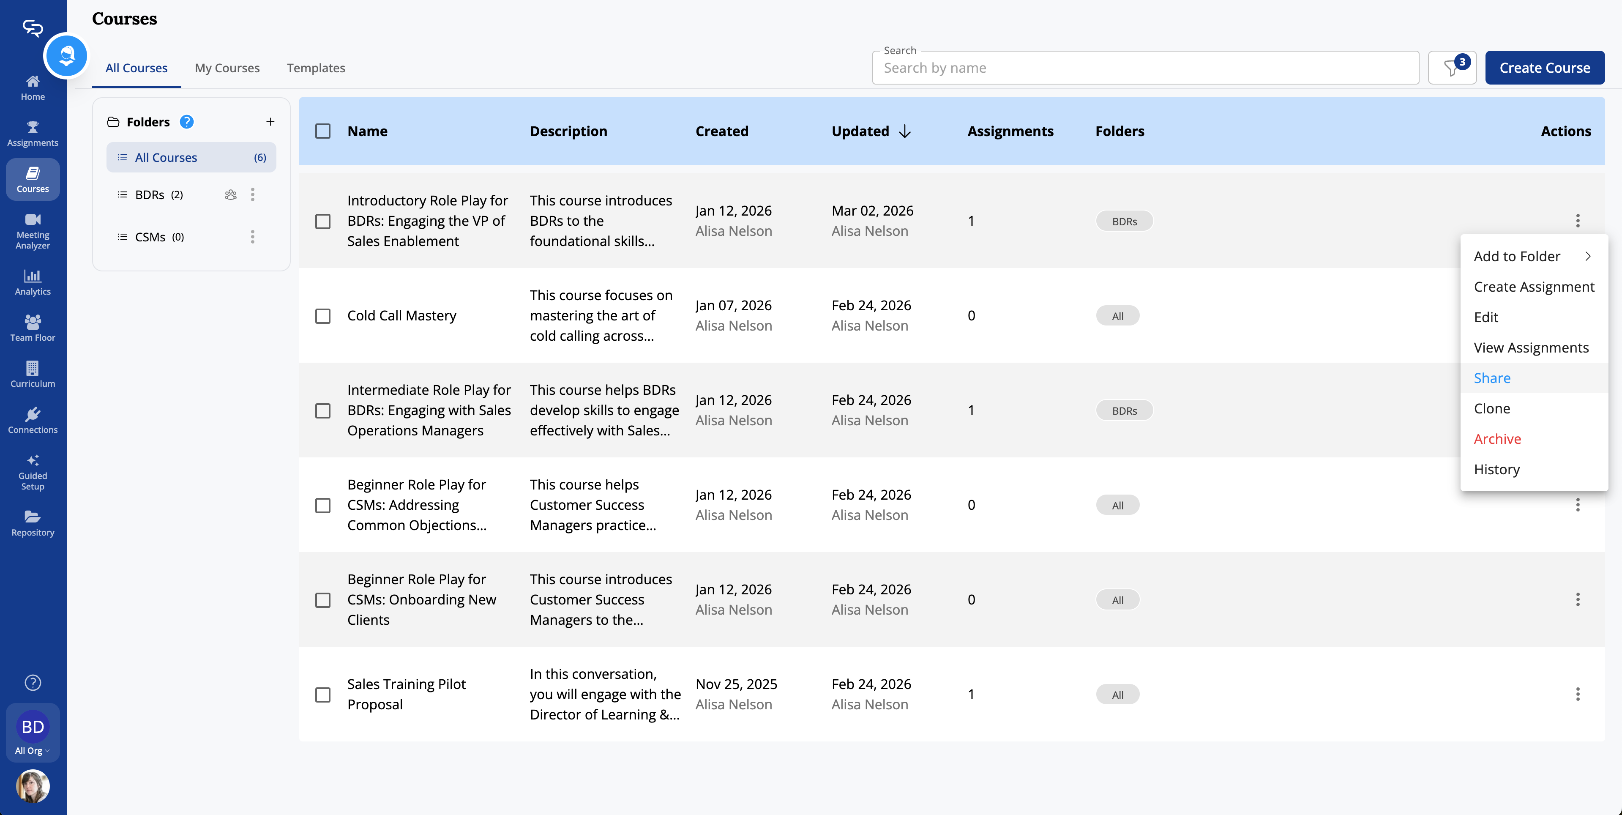The image size is (1622, 815).
Task: Go to Analytics section
Action: coord(33,282)
